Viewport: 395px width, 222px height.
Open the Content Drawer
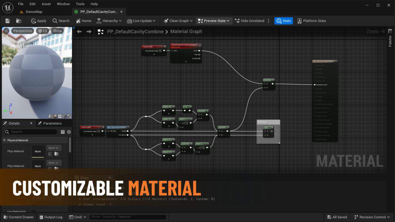click(x=18, y=217)
